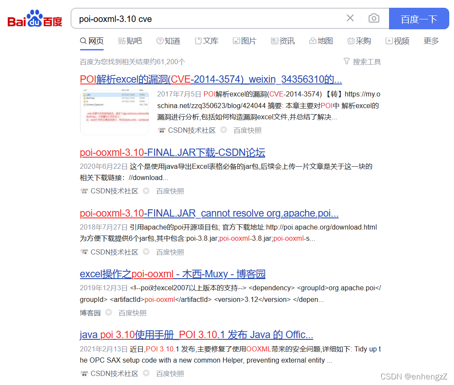Click the date 2021年2月13日 snippet text
Viewport: 454px width, 385px height.
click(104, 349)
